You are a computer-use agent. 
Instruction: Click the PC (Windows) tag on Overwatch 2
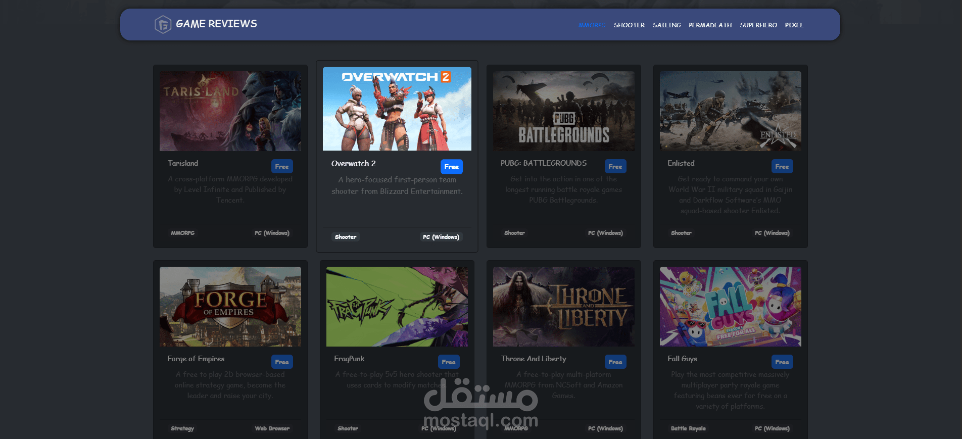(441, 237)
